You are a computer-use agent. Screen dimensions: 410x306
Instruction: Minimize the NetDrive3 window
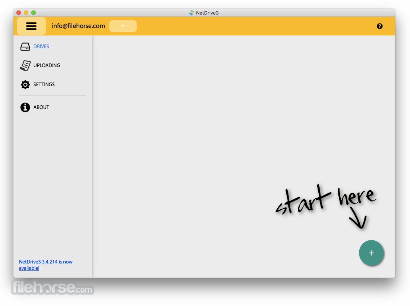click(x=26, y=13)
